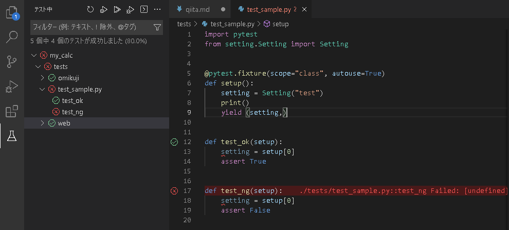Click the 'from setting.Setting import Setting' line
509x230 pixels.
pyautogui.click(x=276, y=44)
